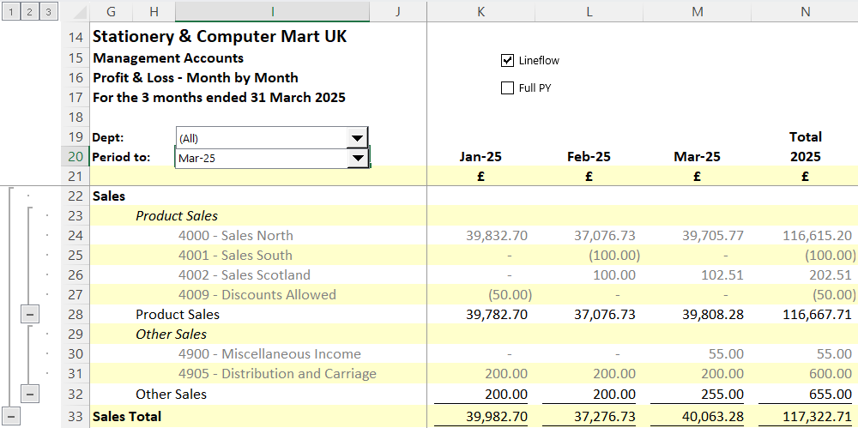Click '4002 - Sales Scotland' row label
858x428 pixels.
point(244,274)
